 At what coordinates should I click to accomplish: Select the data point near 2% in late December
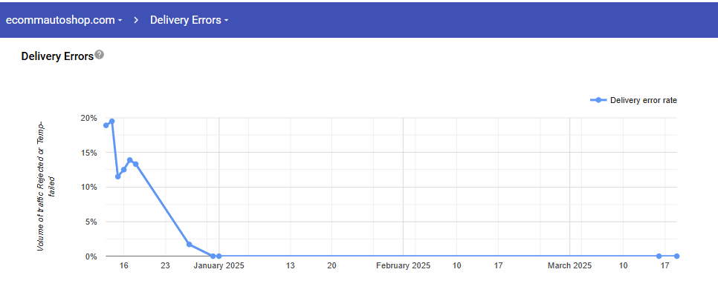pos(189,245)
